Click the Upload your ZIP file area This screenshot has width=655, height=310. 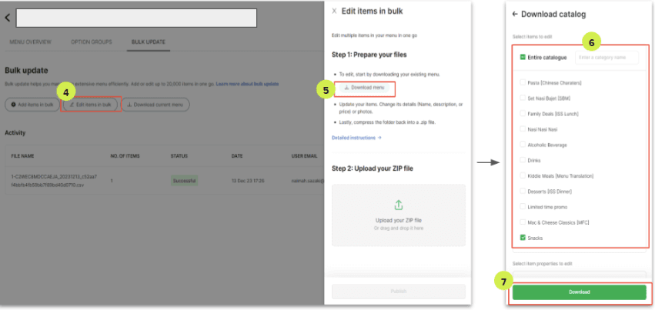tap(399, 215)
